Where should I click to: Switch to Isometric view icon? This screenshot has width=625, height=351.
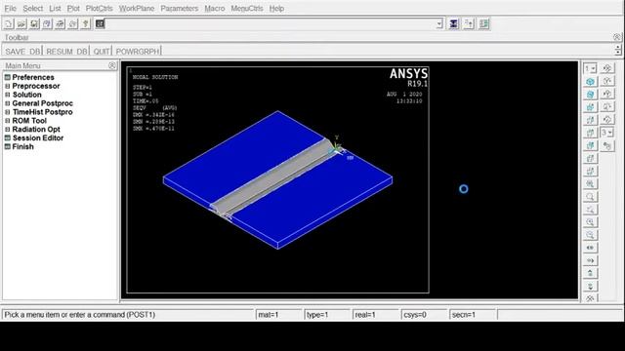(590, 82)
